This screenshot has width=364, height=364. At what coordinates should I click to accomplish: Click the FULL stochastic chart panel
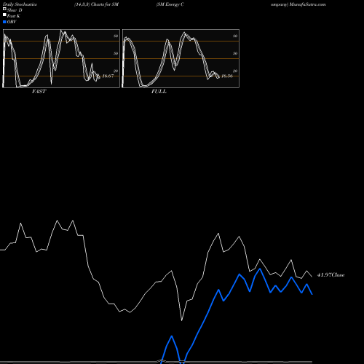pyautogui.click(x=181, y=58)
